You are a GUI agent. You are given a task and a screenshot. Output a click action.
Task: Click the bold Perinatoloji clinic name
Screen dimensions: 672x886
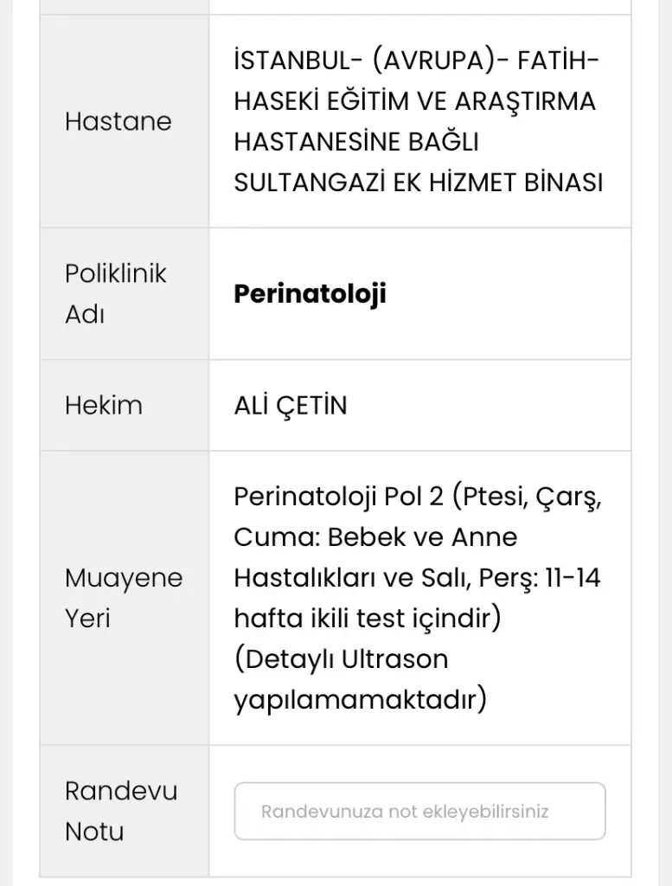[x=310, y=294]
